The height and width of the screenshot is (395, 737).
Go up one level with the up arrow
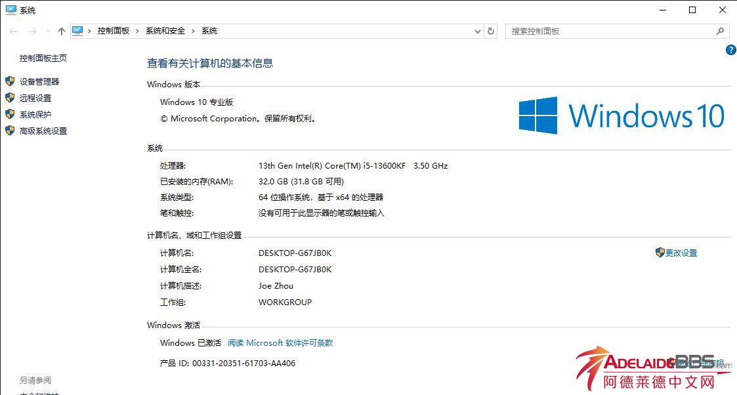(62, 31)
